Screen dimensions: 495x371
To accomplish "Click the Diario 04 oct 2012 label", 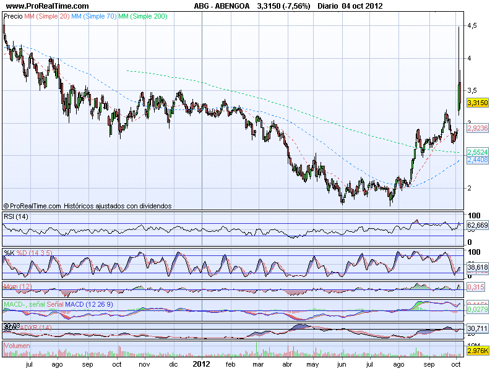I will (x=350, y=6).
